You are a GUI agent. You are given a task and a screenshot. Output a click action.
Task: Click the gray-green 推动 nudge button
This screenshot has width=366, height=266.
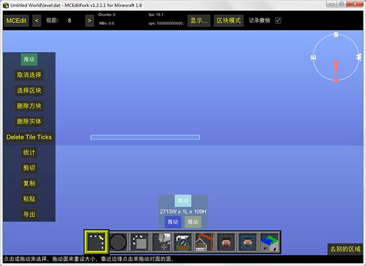(193, 222)
